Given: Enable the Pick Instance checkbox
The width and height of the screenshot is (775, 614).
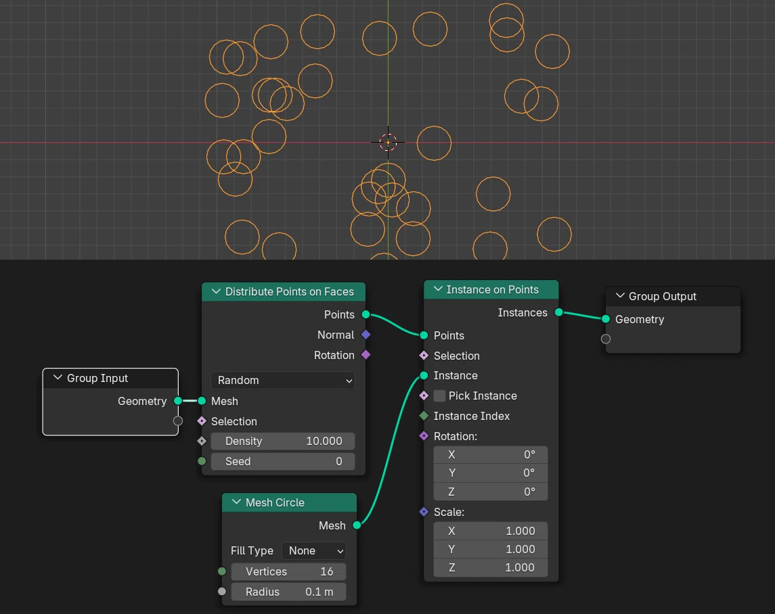Looking at the screenshot, I should (x=439, y=396).
